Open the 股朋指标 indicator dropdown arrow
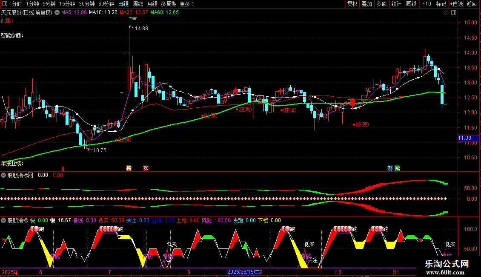Viewport: 481px width, 277px height. coord(3,220)
